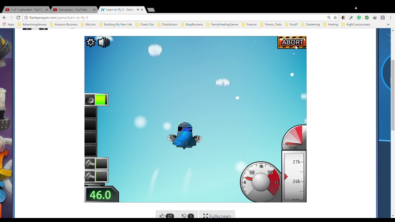The image size is (395, 222).
Task: Open Fitness_Trails bookmark folder
Action: [271, 24]
